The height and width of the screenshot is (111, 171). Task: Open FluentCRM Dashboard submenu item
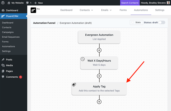point(8,23)
